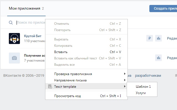This screenshot has height=110, width=177.
Task: Click the search magnifier icon
Action: coord(11,23)
